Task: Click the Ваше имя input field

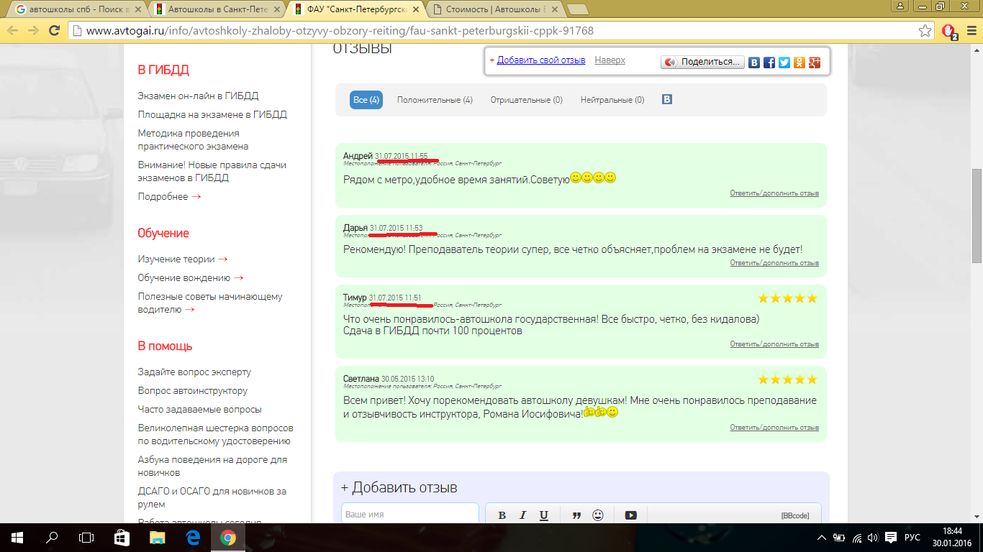Action: tap(409, 514)
